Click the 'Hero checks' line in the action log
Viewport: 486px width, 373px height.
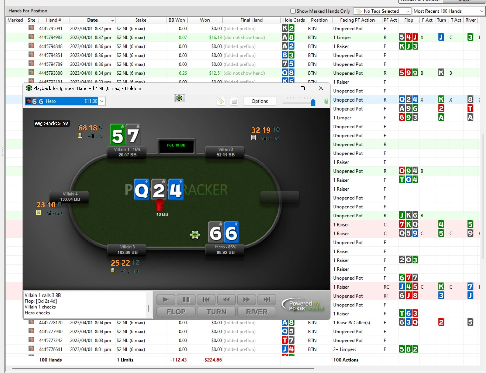coord(37,313)
